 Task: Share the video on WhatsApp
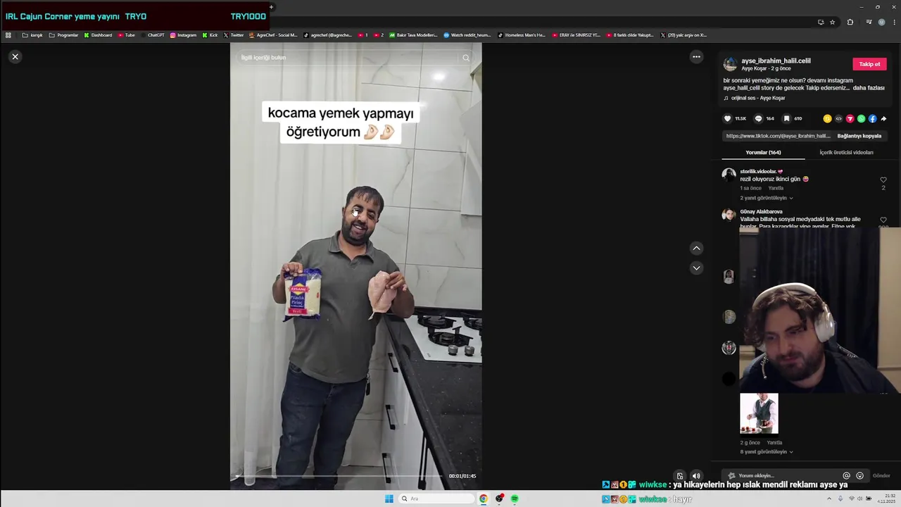[x=861, y=118]
